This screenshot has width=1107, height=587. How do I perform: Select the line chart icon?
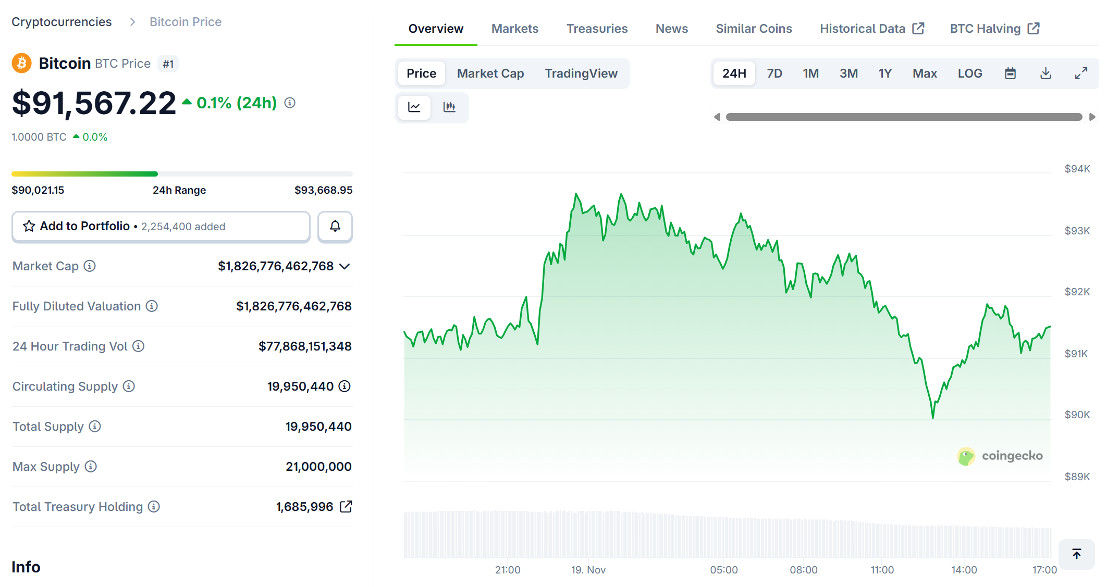(x=414, y=107)
